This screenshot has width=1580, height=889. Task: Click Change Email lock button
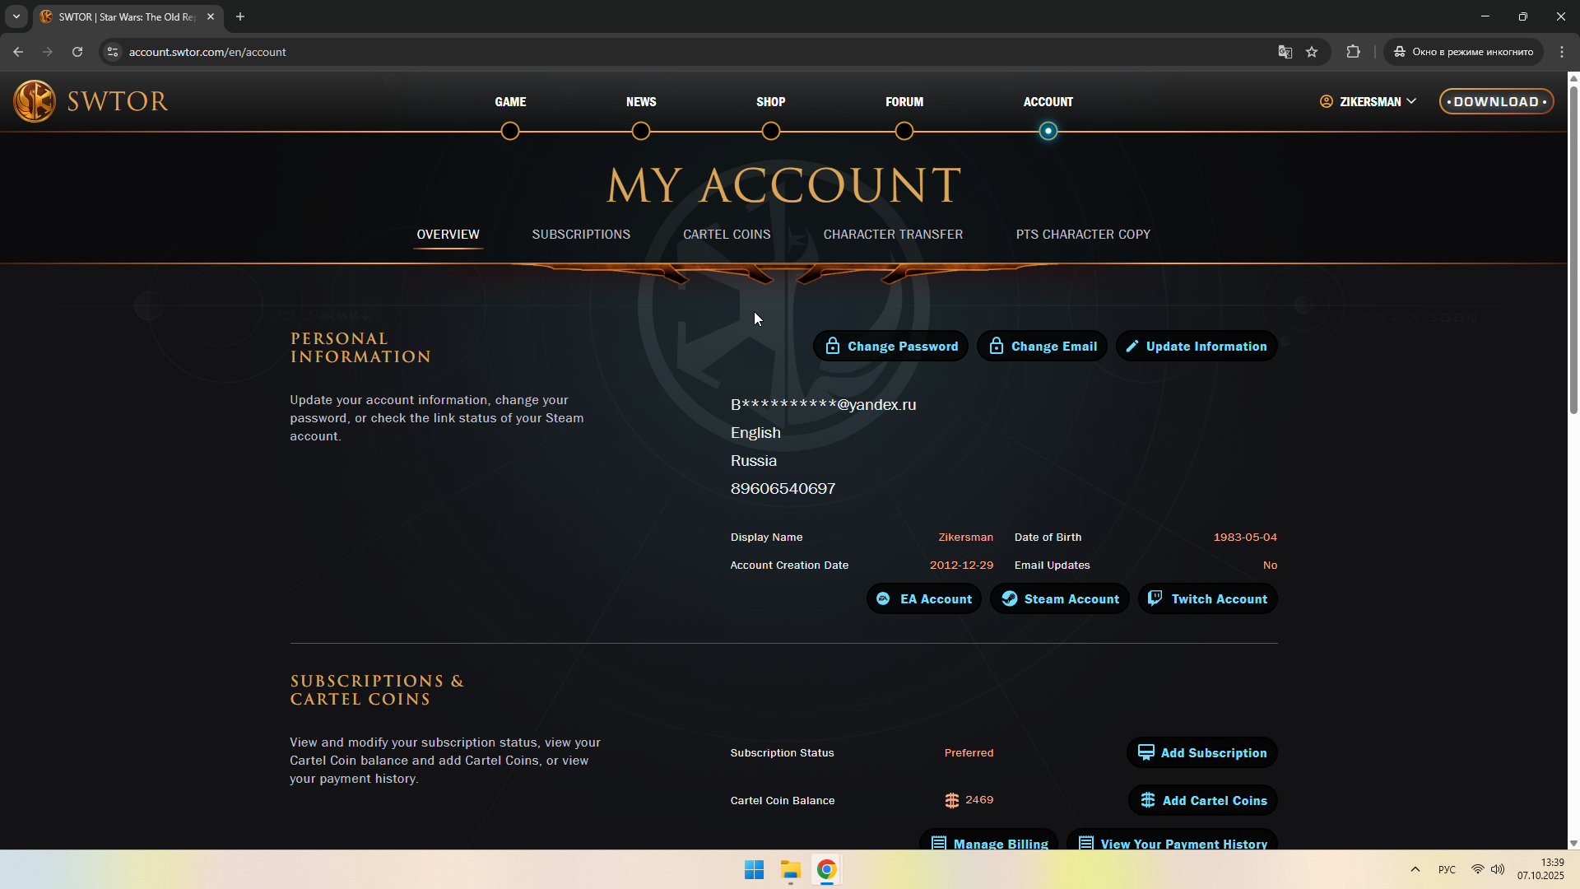1042,347
